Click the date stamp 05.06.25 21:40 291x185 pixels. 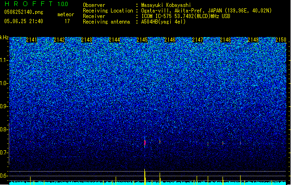point(24,21)
